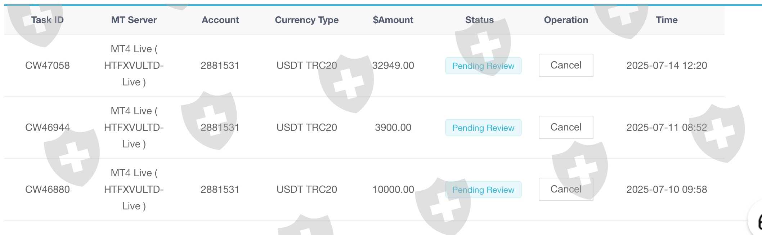Select the CW47058 task ID cell
This screenshot has width=762, height=235.
pos(47,65)
